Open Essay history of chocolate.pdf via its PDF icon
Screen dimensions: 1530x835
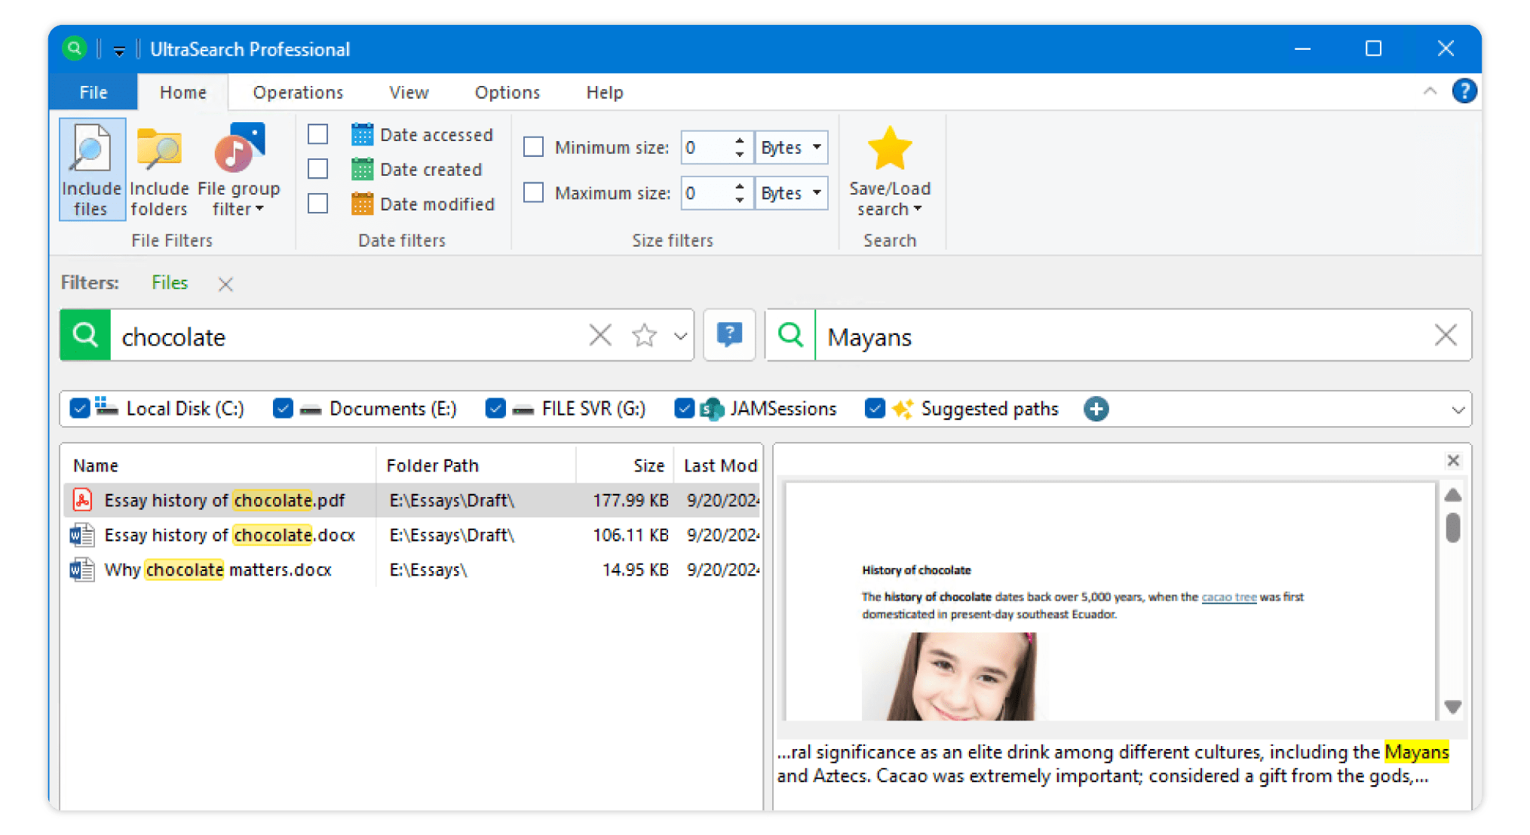(x=83, y=499)
